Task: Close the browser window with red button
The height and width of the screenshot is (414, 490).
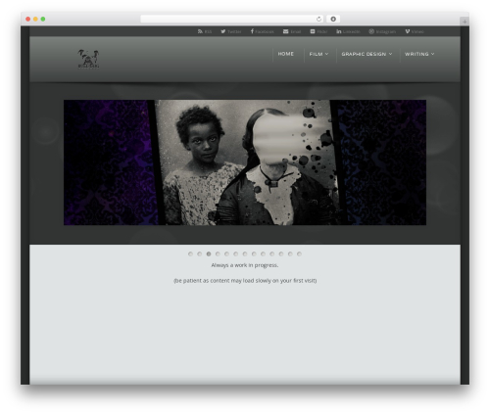Action: click(x=28, y=19)
